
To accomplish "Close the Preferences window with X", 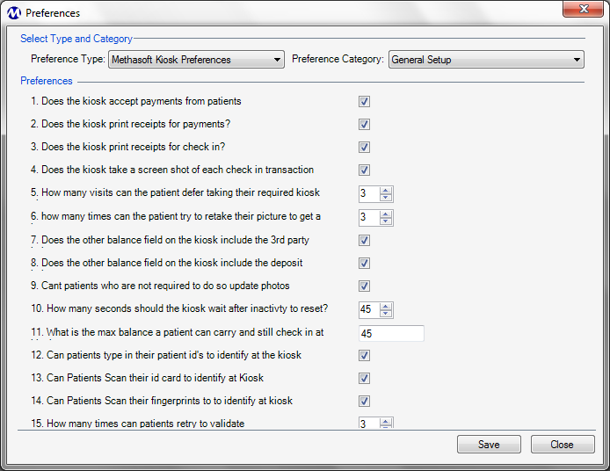I will [x=583, y=9].
